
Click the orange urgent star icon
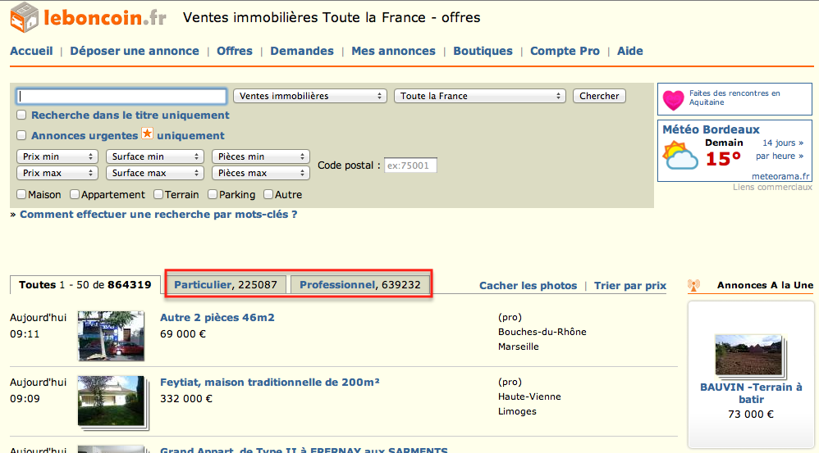coord(147,134)
